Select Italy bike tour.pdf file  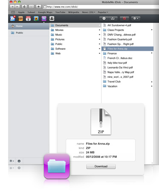[127, 63]
